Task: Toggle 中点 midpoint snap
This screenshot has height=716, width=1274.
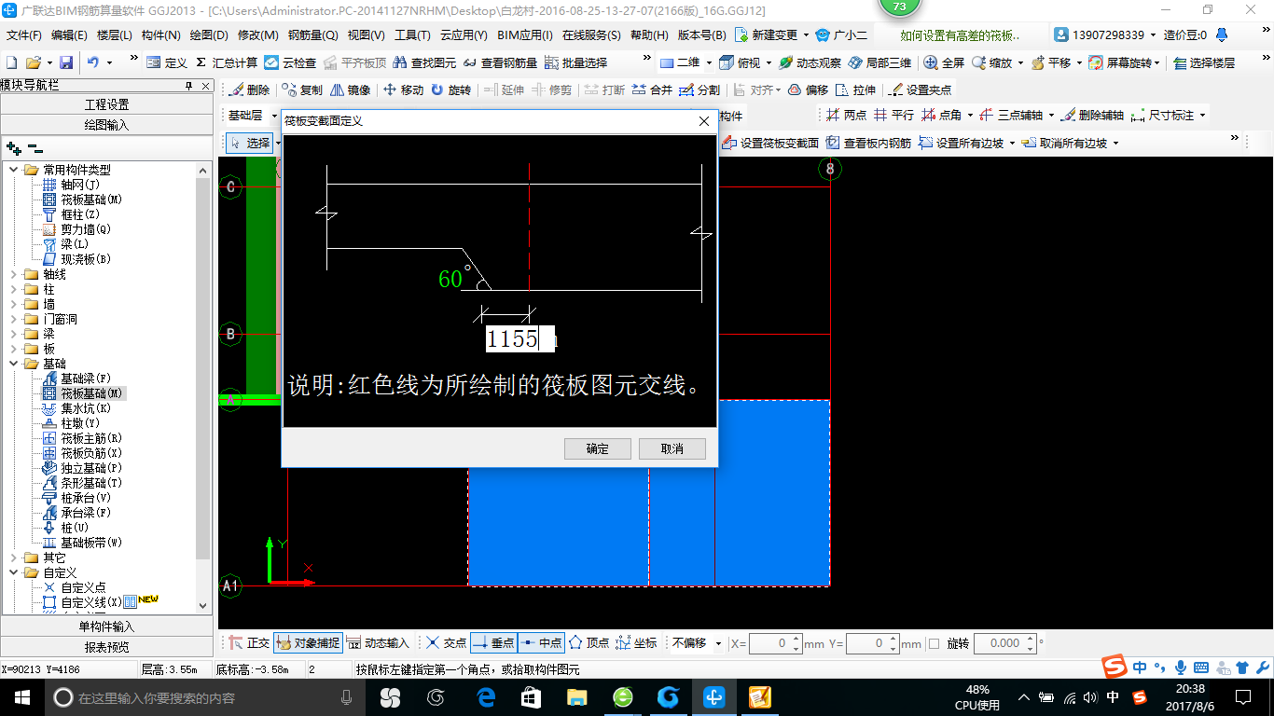Action: click(x=541, y=643)
